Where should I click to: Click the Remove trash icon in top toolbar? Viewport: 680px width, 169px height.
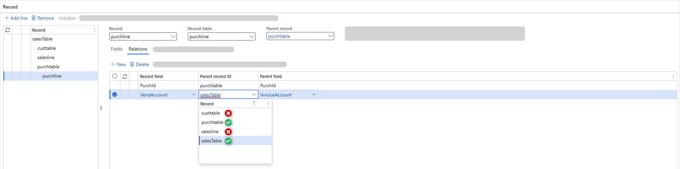(34, 18)
